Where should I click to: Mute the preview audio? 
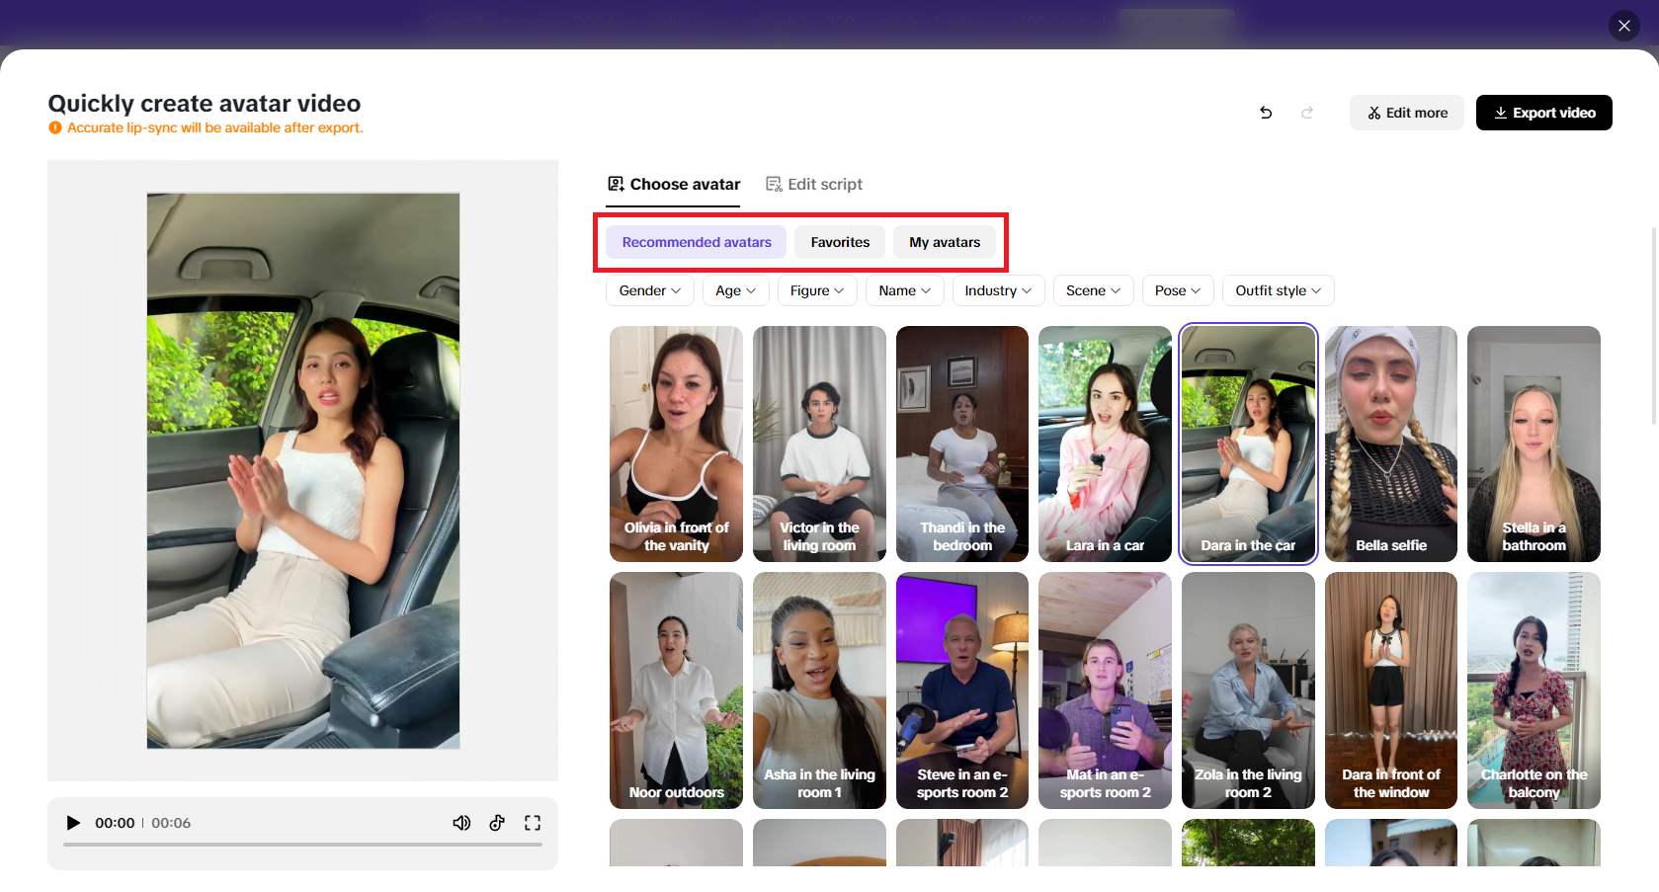(461, 822)
